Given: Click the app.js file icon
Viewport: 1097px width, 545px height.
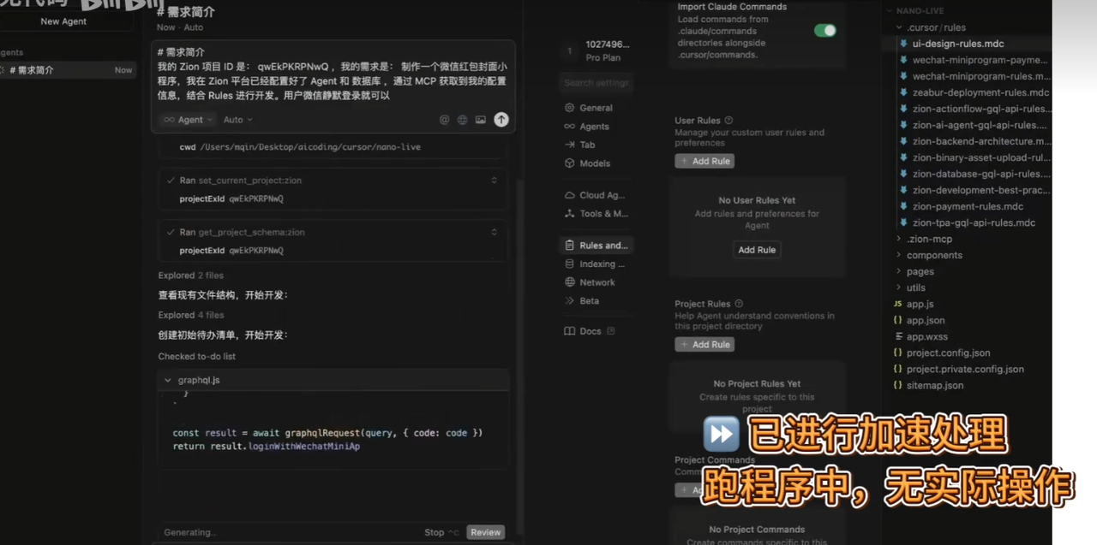Looking at the screenshot, I should coord(897,304).
